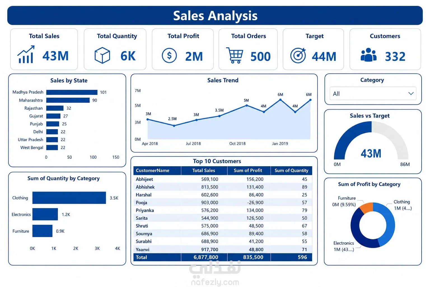The image size is (430, 287).
Task: Select the Madhya Pradesh bar in Sales by State
Action: [72, 92]
